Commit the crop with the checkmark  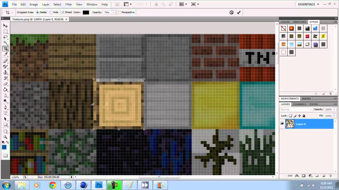point(239,12)
